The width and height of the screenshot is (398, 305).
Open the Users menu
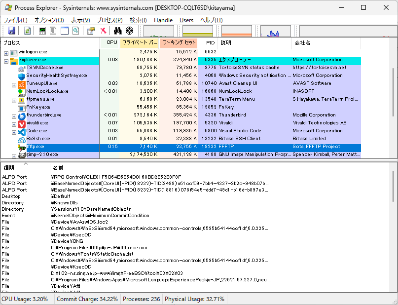[186, 20]
